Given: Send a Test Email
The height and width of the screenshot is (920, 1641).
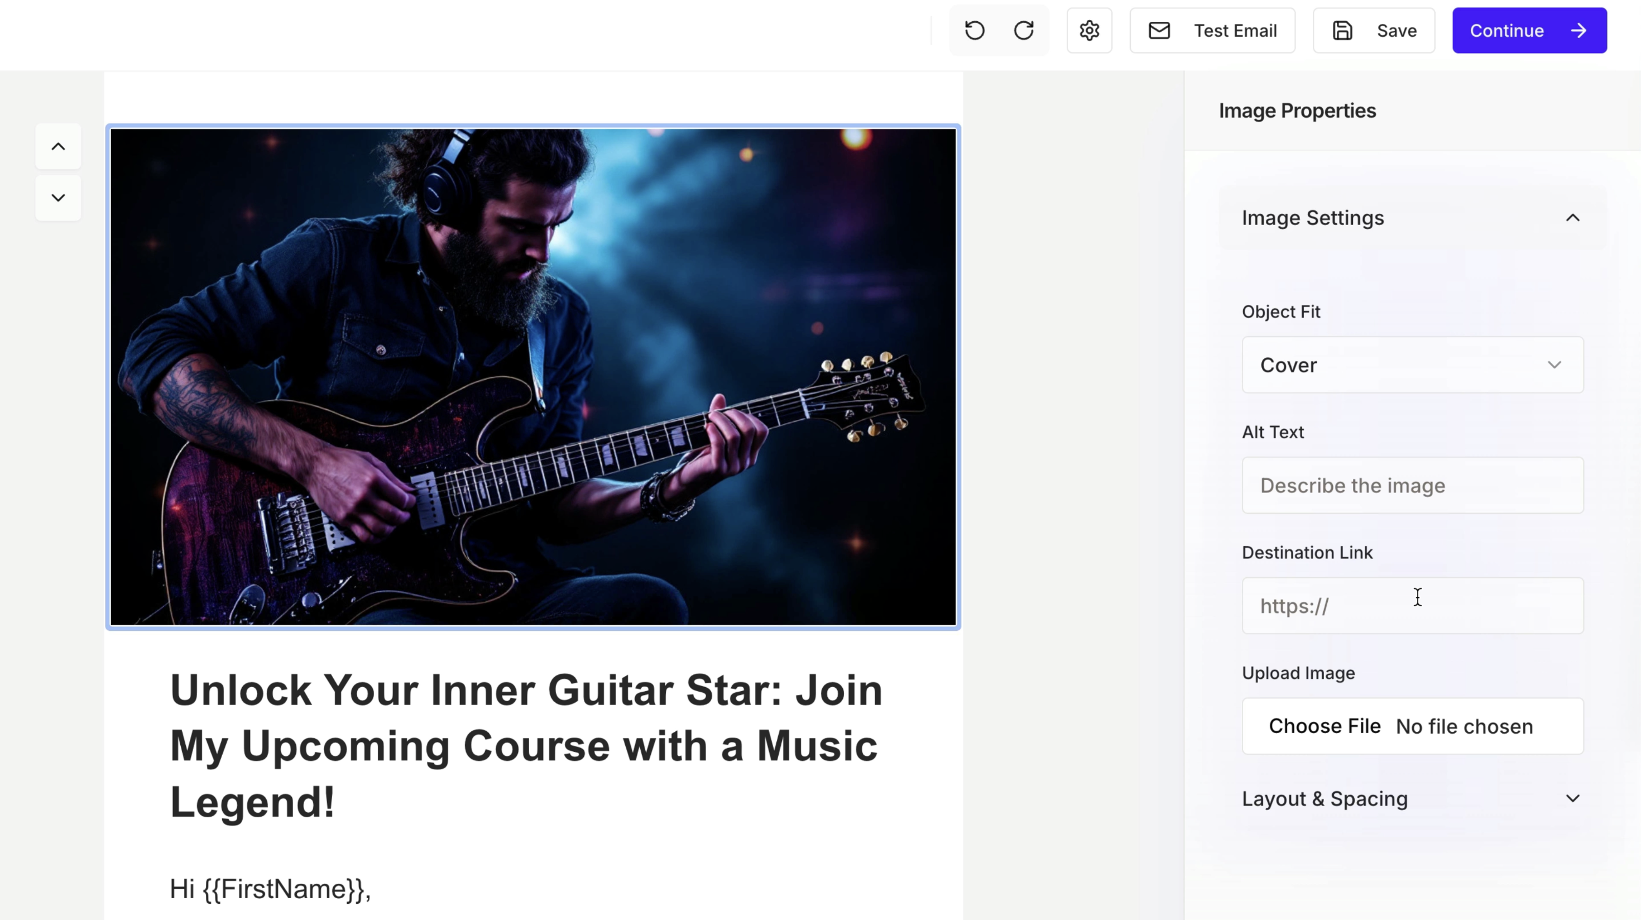Looking at the screenshot, I should click(x=1212, y=31).
